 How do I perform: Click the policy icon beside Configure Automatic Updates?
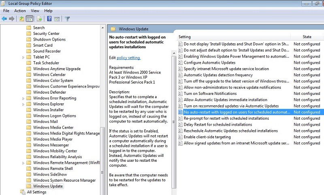click(x=180, y=62)
